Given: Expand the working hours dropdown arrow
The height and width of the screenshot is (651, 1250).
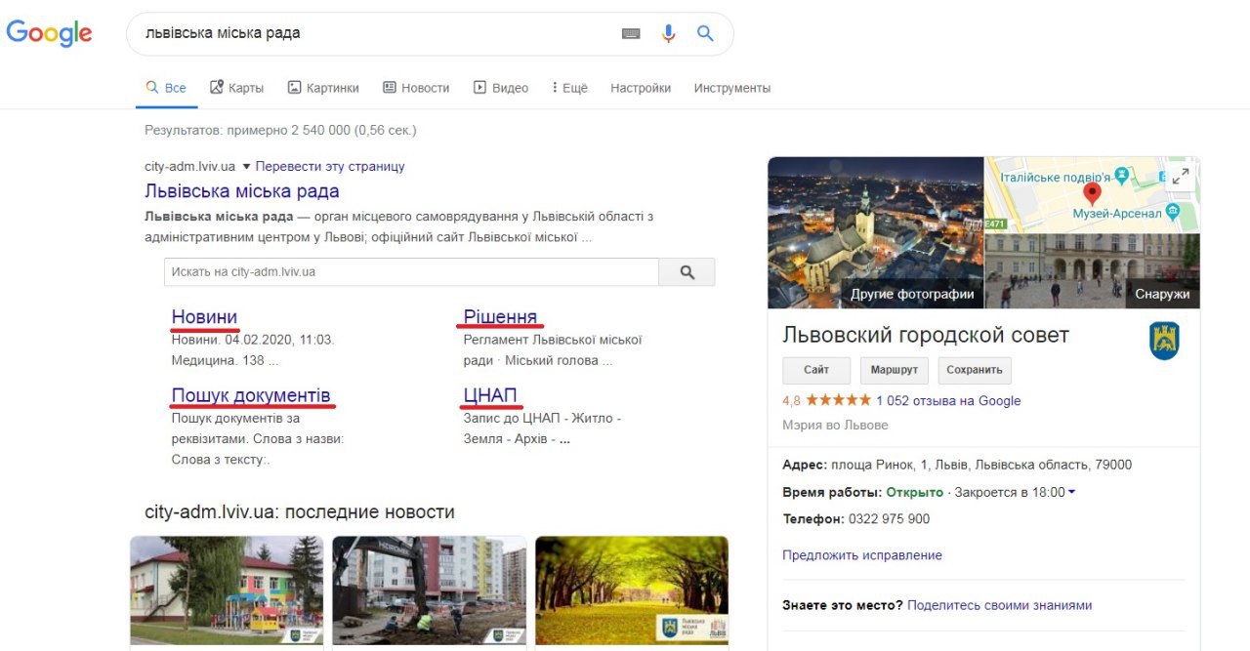Looking at the screenshot, I should (1071, 492).
